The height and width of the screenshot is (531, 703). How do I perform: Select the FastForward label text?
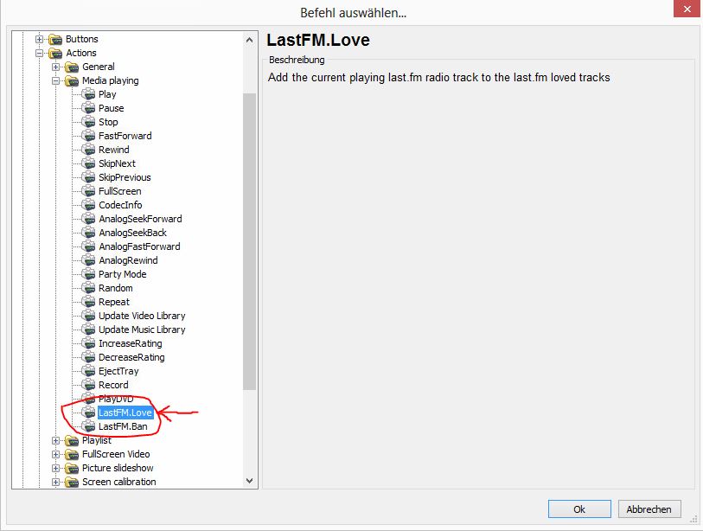coord(125,136)
